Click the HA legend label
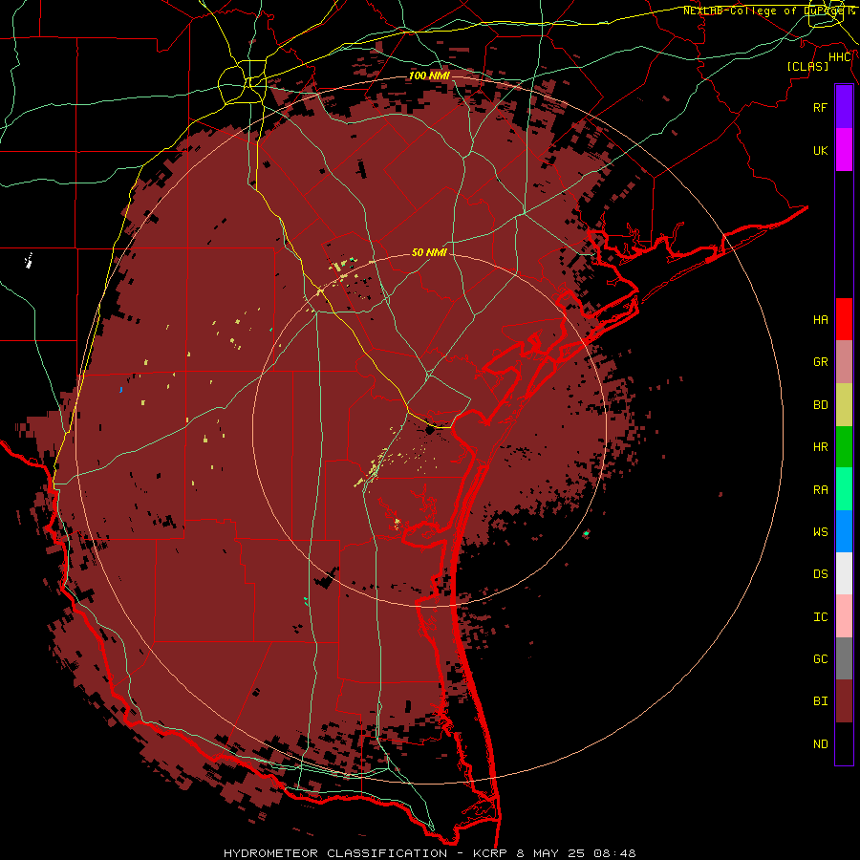 coord(820,319)
